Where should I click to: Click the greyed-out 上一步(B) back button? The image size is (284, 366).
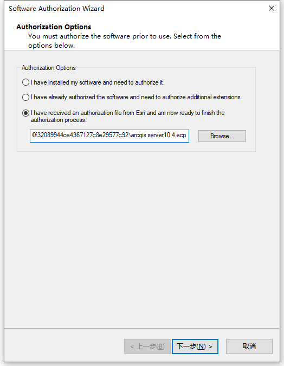pyautogui.click(x=147, y=346)
